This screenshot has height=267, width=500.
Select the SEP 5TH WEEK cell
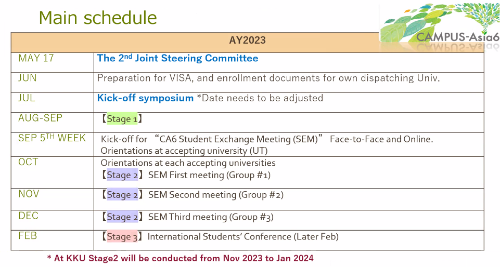tap(52, 138)
